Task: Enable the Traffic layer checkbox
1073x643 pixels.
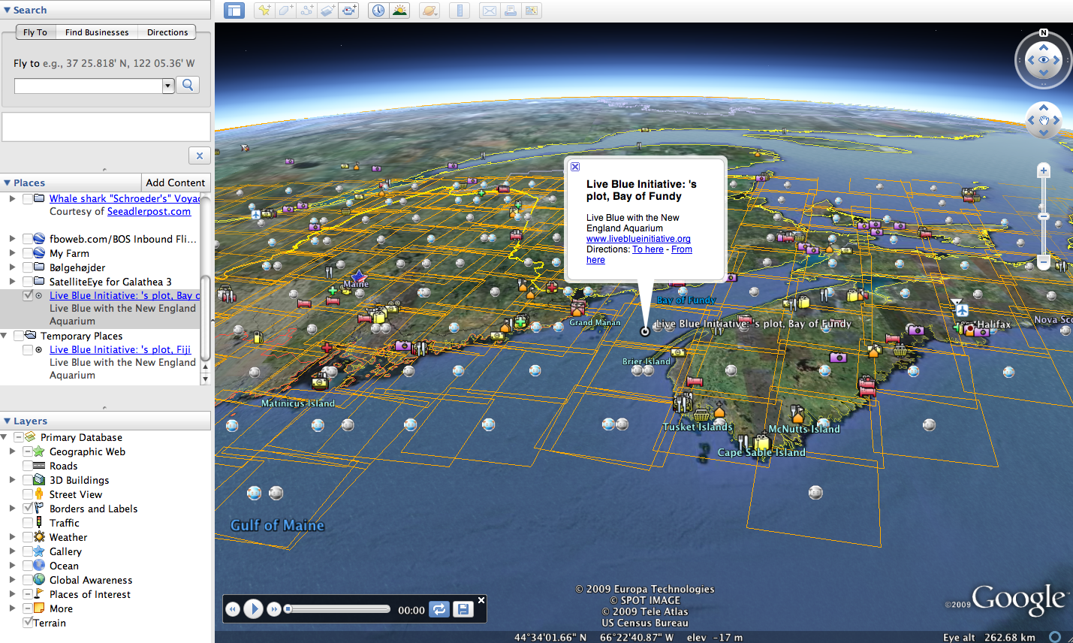Action: (x=28, y=523)
